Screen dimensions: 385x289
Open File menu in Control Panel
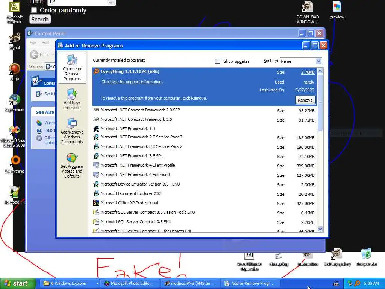pyautogui.click(x=33, y=43)
